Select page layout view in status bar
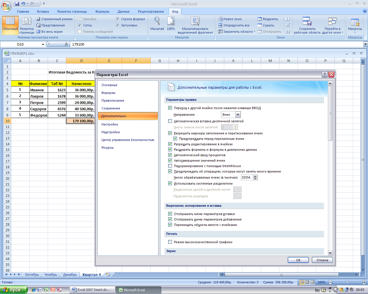368x294 pixels. [x=307, y=282]
